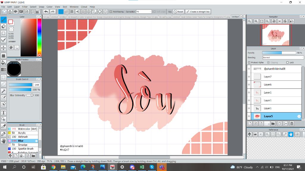Adjust the layer Opacity slider
Screen dimensions: 305x171
279,53
